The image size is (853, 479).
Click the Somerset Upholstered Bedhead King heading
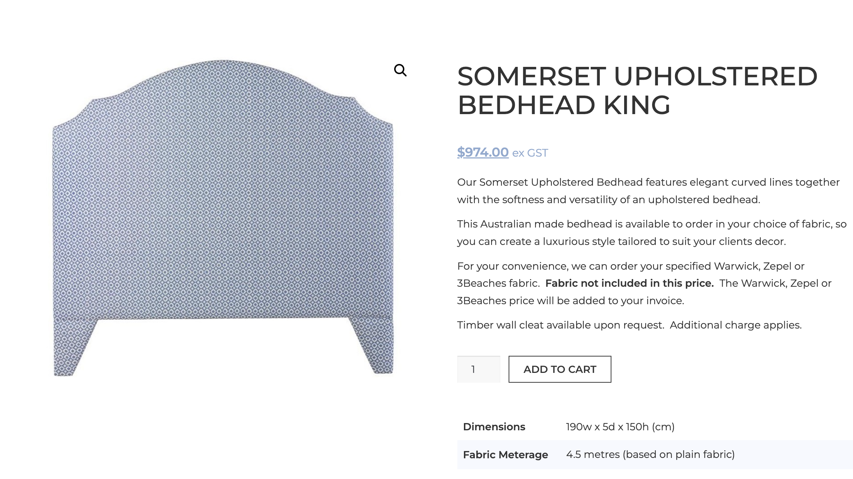[x=637, y=91]
